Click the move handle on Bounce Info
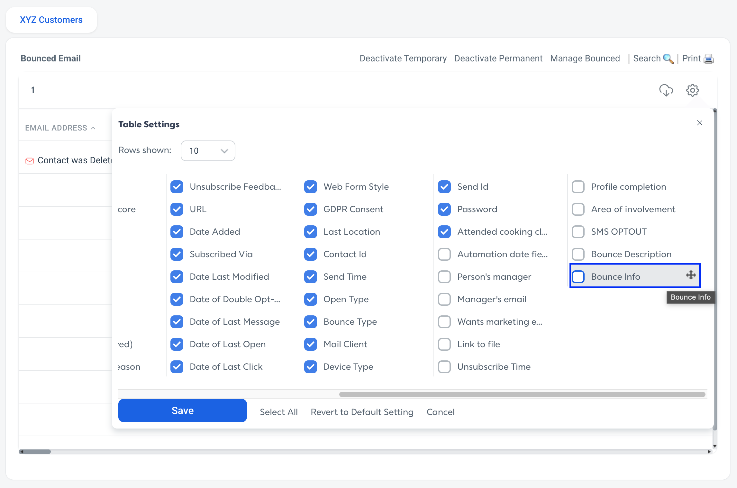 pos(691,275)
